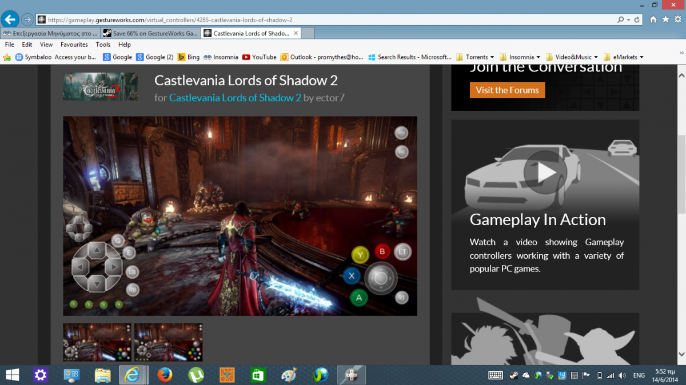Click the browser Forward arrow button
This screenshot has height=385, width=686.
point(27,19)
